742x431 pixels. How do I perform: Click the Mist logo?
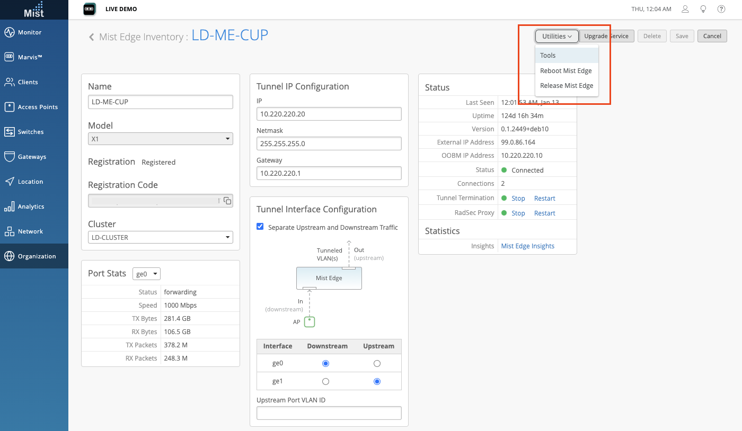coord(34,10)
